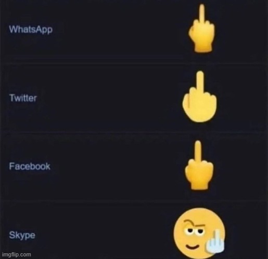The width and height of the screenshot is (268, 259).
Task: Click the WhatsApp label text
Action: pos(31,29)
